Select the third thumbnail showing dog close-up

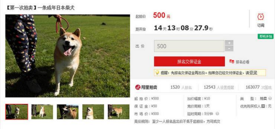tap(68, 112)
